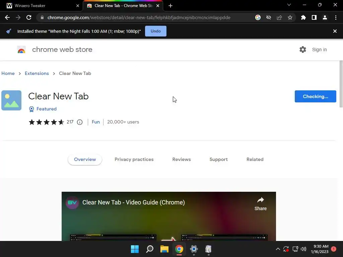The width and height of the screenshot is (343, 257).
Task: Click the last pinned taskbar app icon
Action: coord(208,249)
